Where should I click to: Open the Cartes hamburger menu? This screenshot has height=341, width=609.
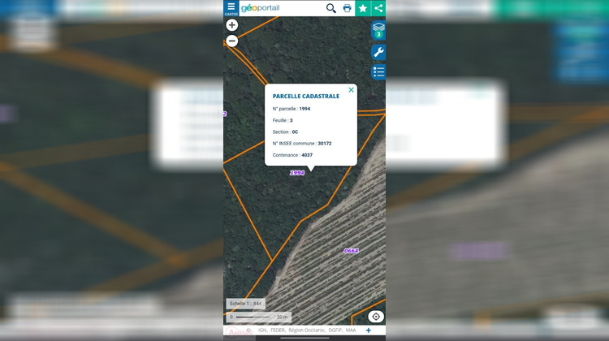pyautogui.click(x=231, y=8)
